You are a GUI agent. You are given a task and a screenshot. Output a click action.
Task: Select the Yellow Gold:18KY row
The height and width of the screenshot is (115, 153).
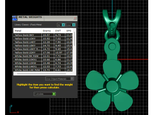coord(43,46)
